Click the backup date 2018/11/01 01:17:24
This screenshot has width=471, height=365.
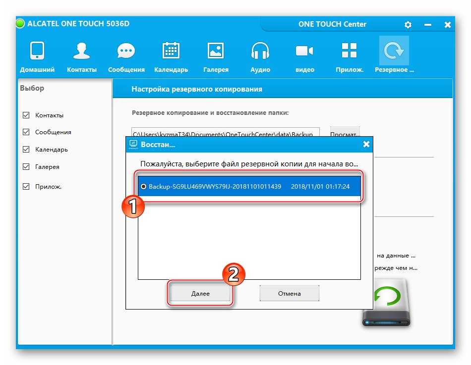320,186
